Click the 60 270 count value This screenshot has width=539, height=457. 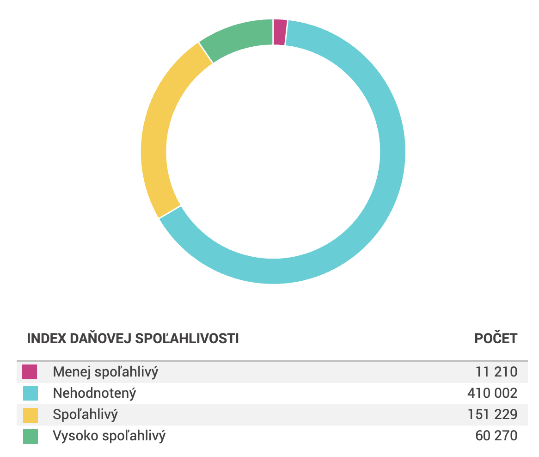click(x=496, y=436)
